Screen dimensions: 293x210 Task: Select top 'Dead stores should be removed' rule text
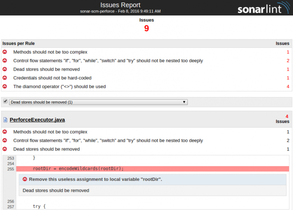(46, 69)
